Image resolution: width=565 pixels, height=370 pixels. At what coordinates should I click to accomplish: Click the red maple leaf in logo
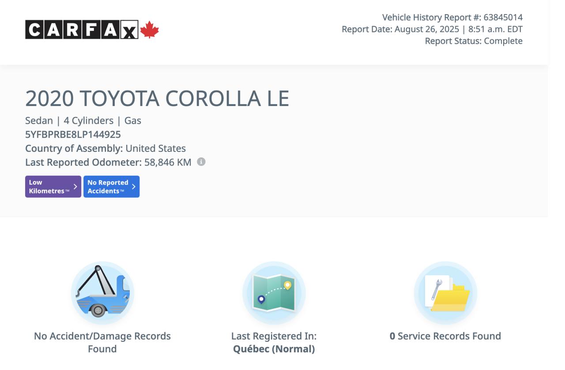pyautogui.click(x=149, y=30)
